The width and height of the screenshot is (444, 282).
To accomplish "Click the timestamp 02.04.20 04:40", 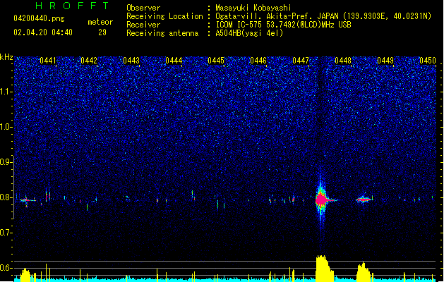I will coord(43,32).
